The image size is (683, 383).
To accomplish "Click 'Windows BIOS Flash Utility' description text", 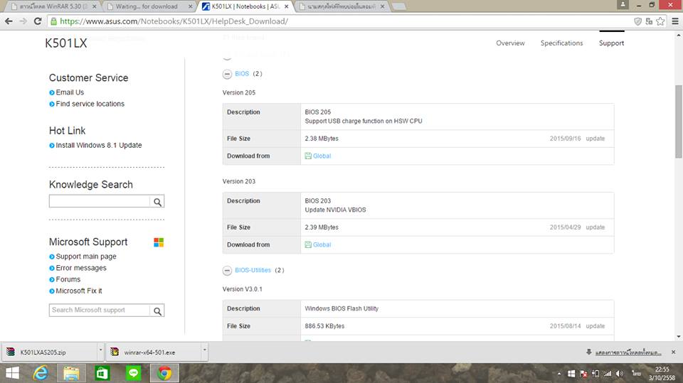I will [341, 308].
